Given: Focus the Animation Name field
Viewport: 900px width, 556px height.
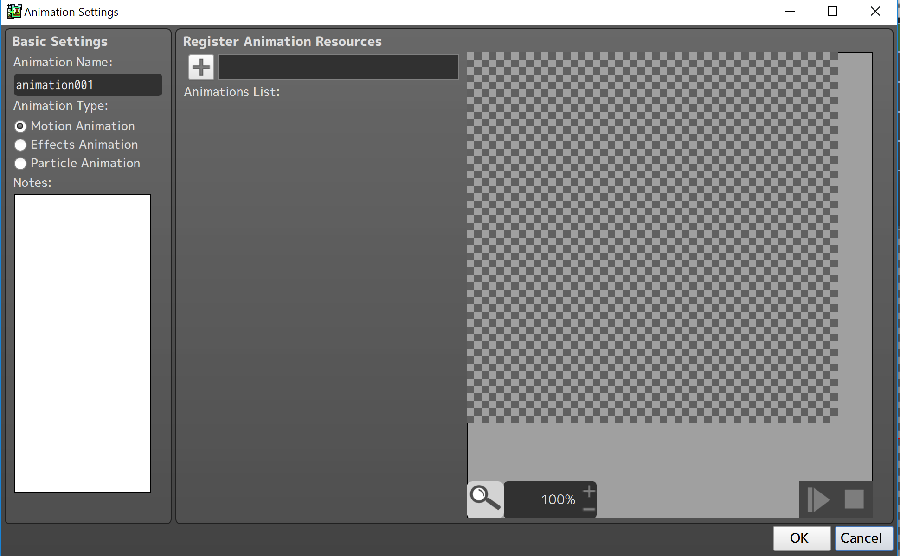Looking at the screenshot, I should 88,85.
